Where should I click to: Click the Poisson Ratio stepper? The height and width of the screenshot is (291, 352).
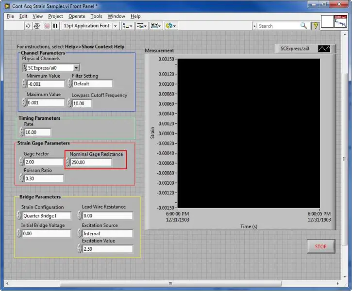[x=21, y=178]
